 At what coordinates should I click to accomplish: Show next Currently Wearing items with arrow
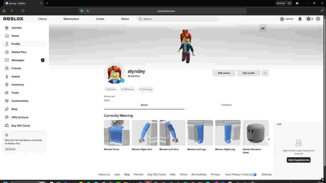click(x=268, y=139)
